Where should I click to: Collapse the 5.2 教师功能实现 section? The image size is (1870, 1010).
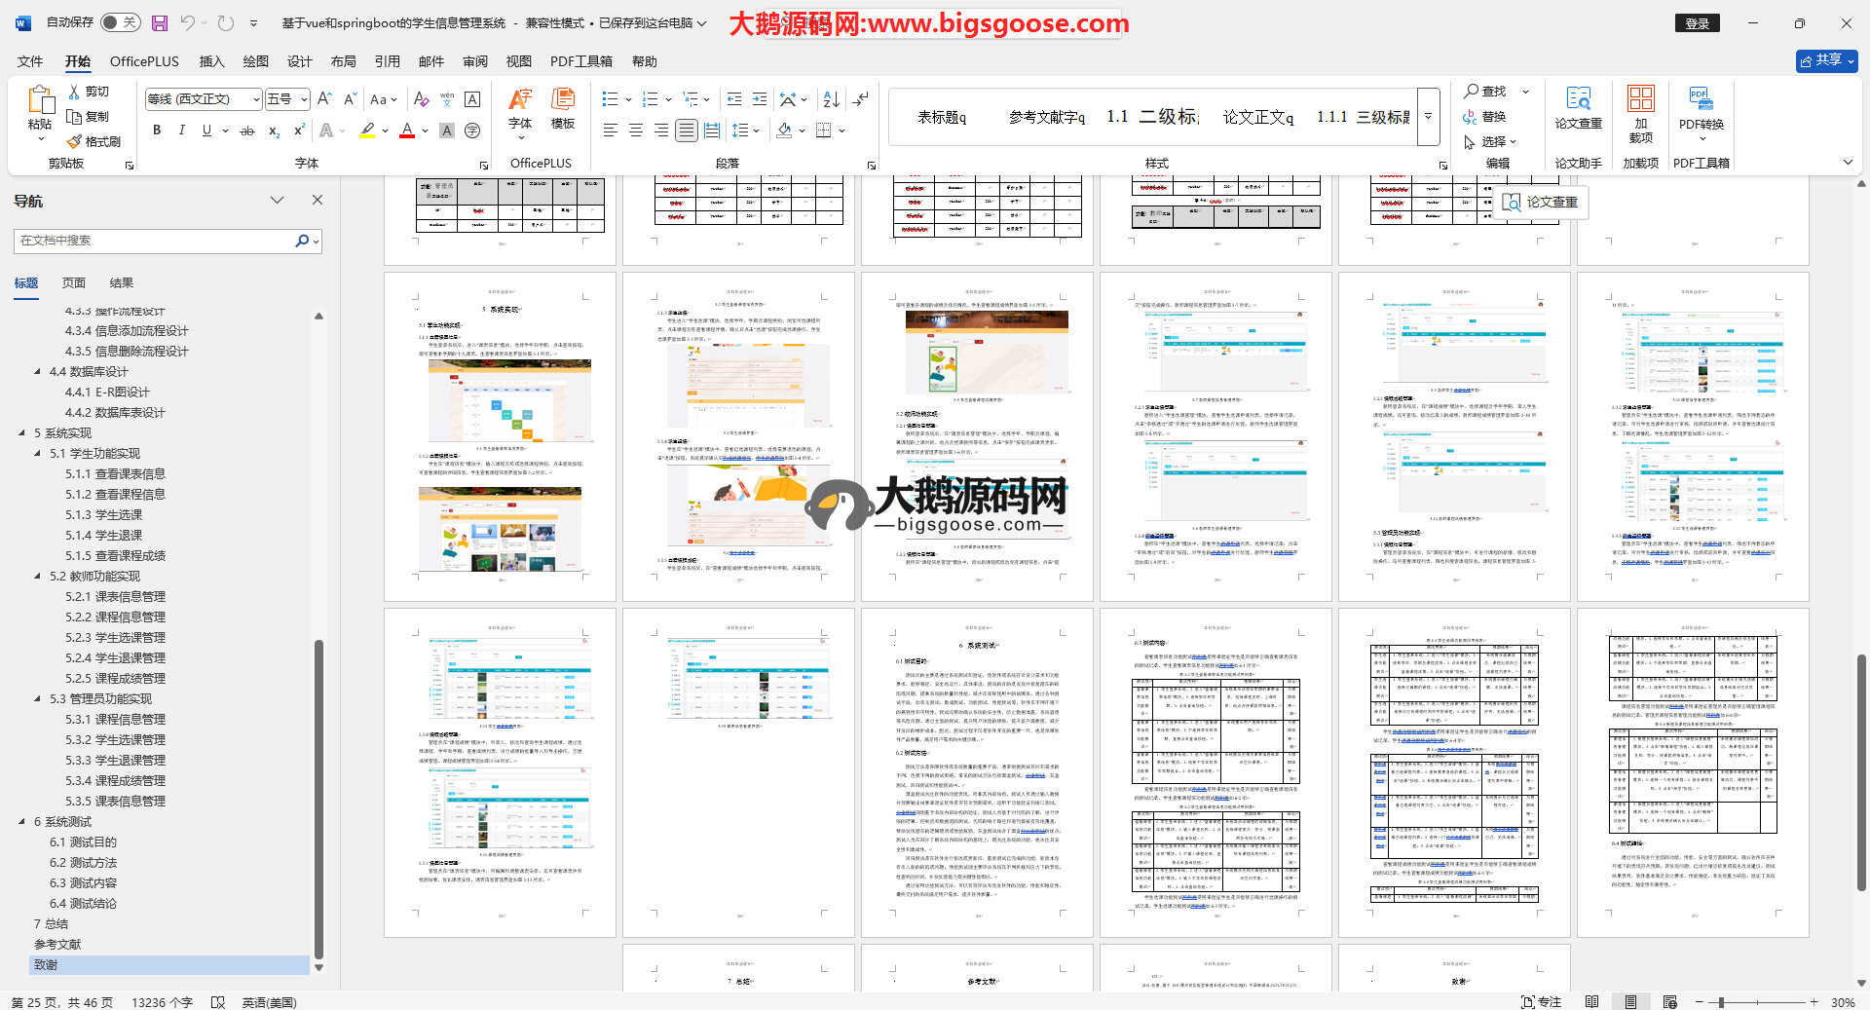(x=37, y=577)
